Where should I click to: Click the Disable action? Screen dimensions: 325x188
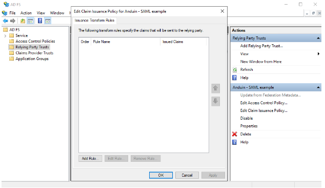247,118
